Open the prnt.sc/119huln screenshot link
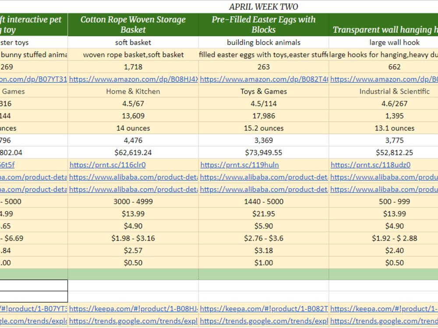Screen dimensions: 438x328 point(240,165)
